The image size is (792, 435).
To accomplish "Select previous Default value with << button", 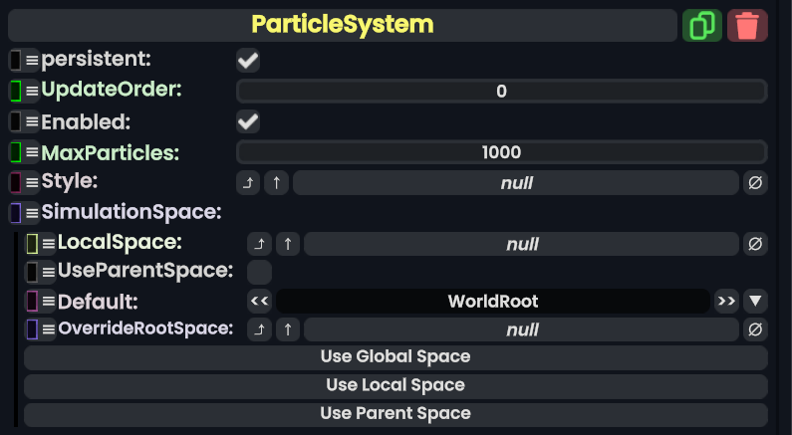I will pos(259,301).
